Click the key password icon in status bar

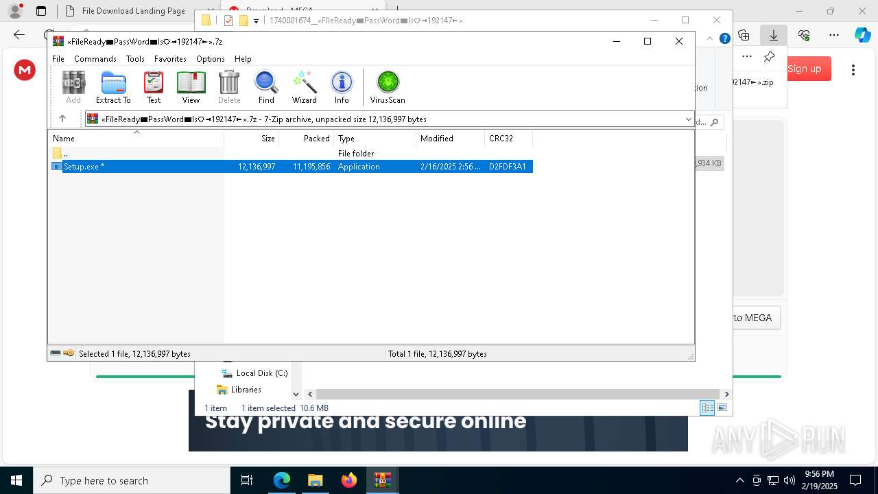[x=69, y=353]
